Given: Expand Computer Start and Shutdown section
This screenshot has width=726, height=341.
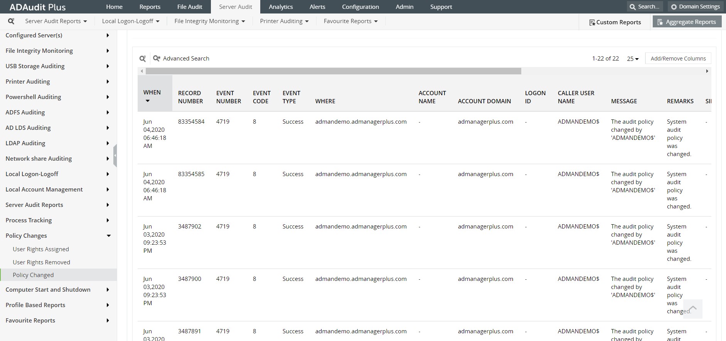Looking at the screenshot, I should 58,290.
